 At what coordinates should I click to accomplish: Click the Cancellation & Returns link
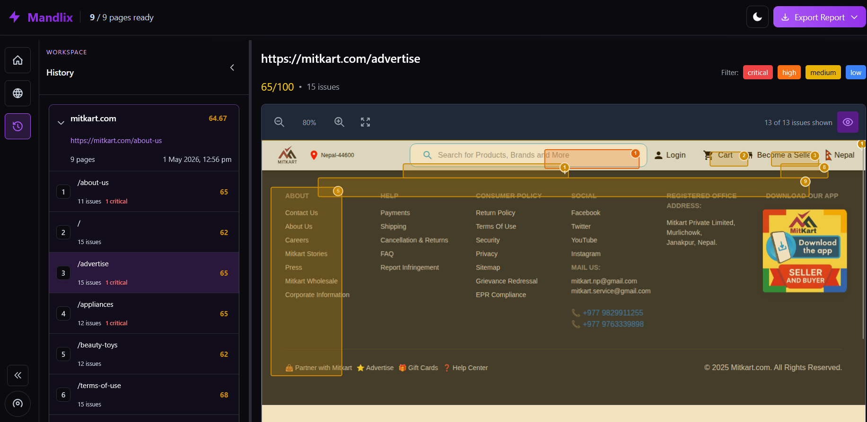click(414, 240)
